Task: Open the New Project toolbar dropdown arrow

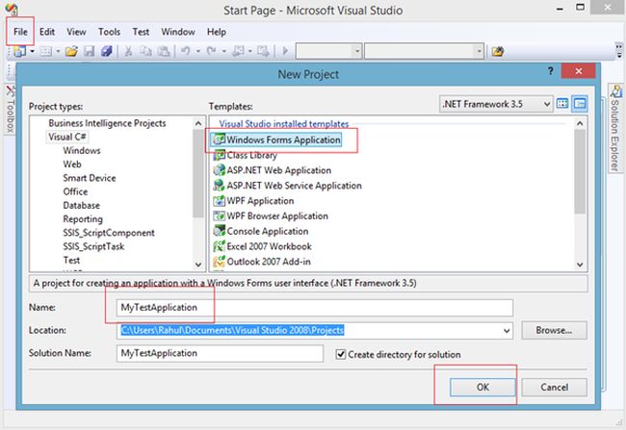Action: (33, 51)
